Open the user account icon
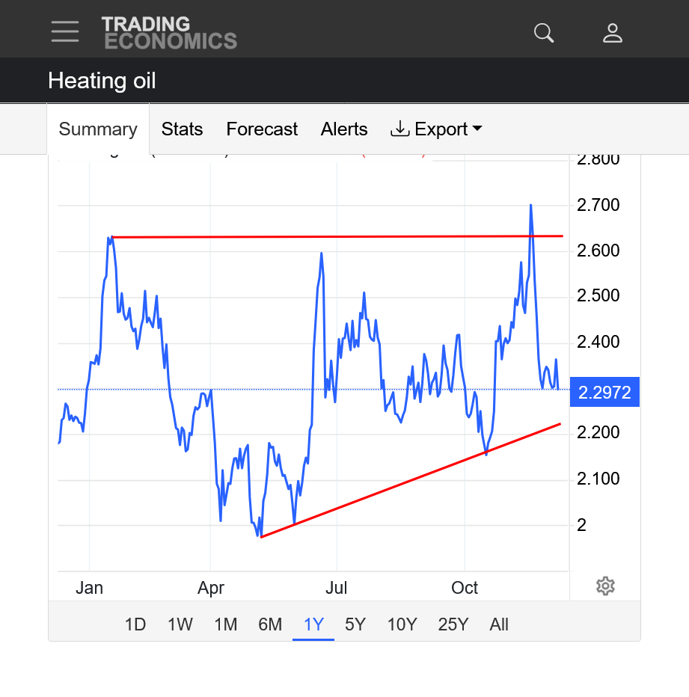The height and width of the screenshot is (697, 689). 613,33
